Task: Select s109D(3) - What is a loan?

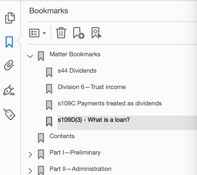Action: pos(94,119)
